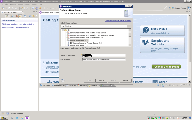This screenshot has width=192, height=120.
Task: Collapse the IBM folder in server type tree
Action: tap(63, 30)
